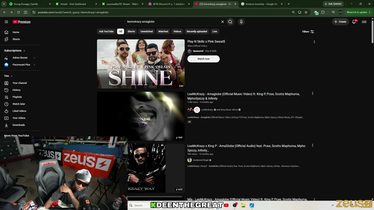This screenshot has width=374, height=210.
Task: Go back with the browser back arrow
Action: click(x=4, y=12)
